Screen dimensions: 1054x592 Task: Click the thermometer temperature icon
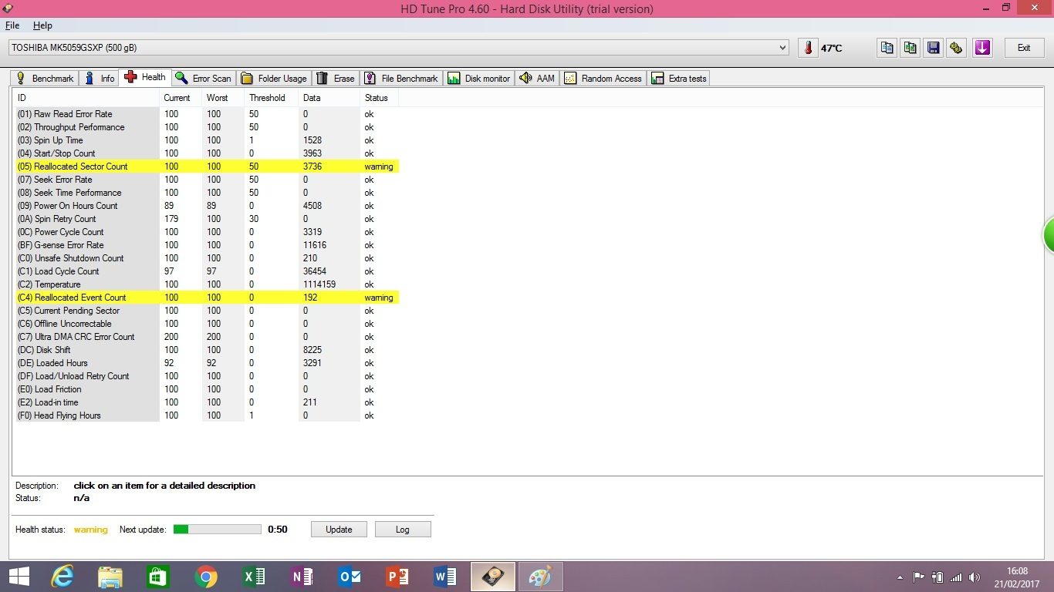pos(808,48)
